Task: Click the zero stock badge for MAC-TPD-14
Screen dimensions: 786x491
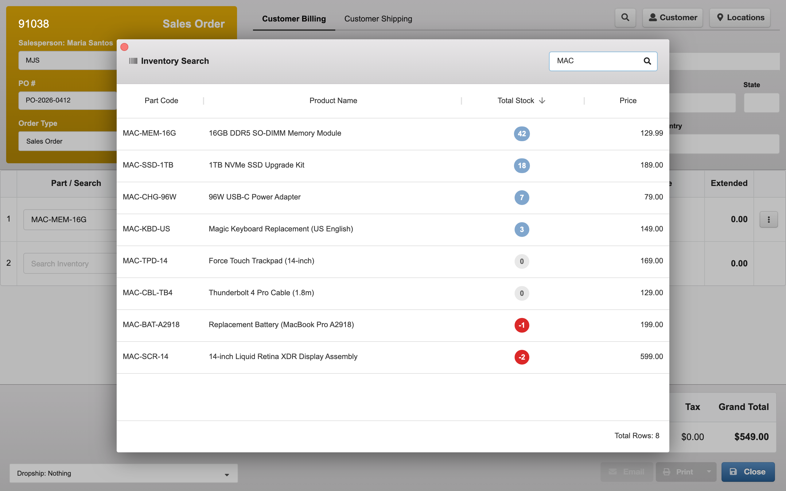Action: click(522, 261)
